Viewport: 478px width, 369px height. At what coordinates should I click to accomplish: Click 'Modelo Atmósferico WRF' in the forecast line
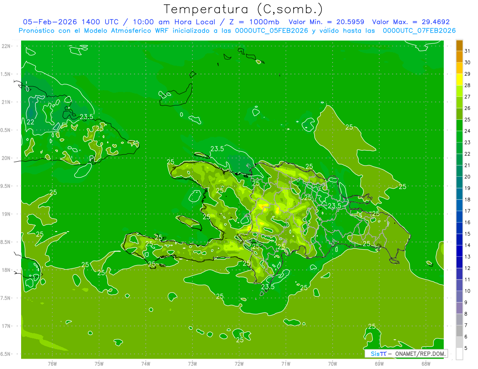(x=126, y=31)
